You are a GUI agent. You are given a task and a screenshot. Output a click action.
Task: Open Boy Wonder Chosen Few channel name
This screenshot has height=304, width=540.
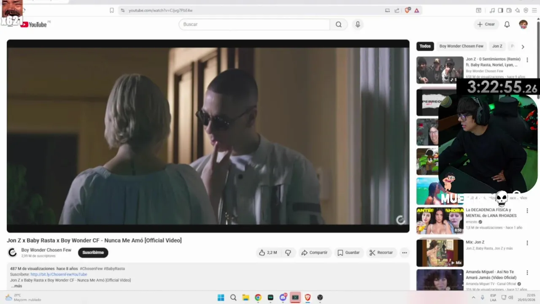(x=46, y=250)
